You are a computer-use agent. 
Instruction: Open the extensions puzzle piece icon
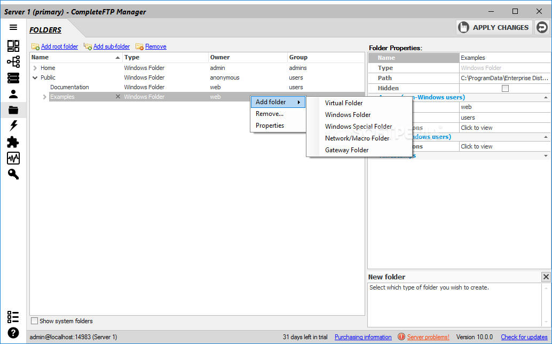pyautogui.click(x=13, y=142)
